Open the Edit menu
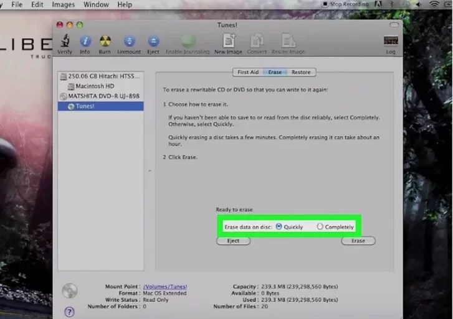The image size is (453, 319). (x=37, y=4)
